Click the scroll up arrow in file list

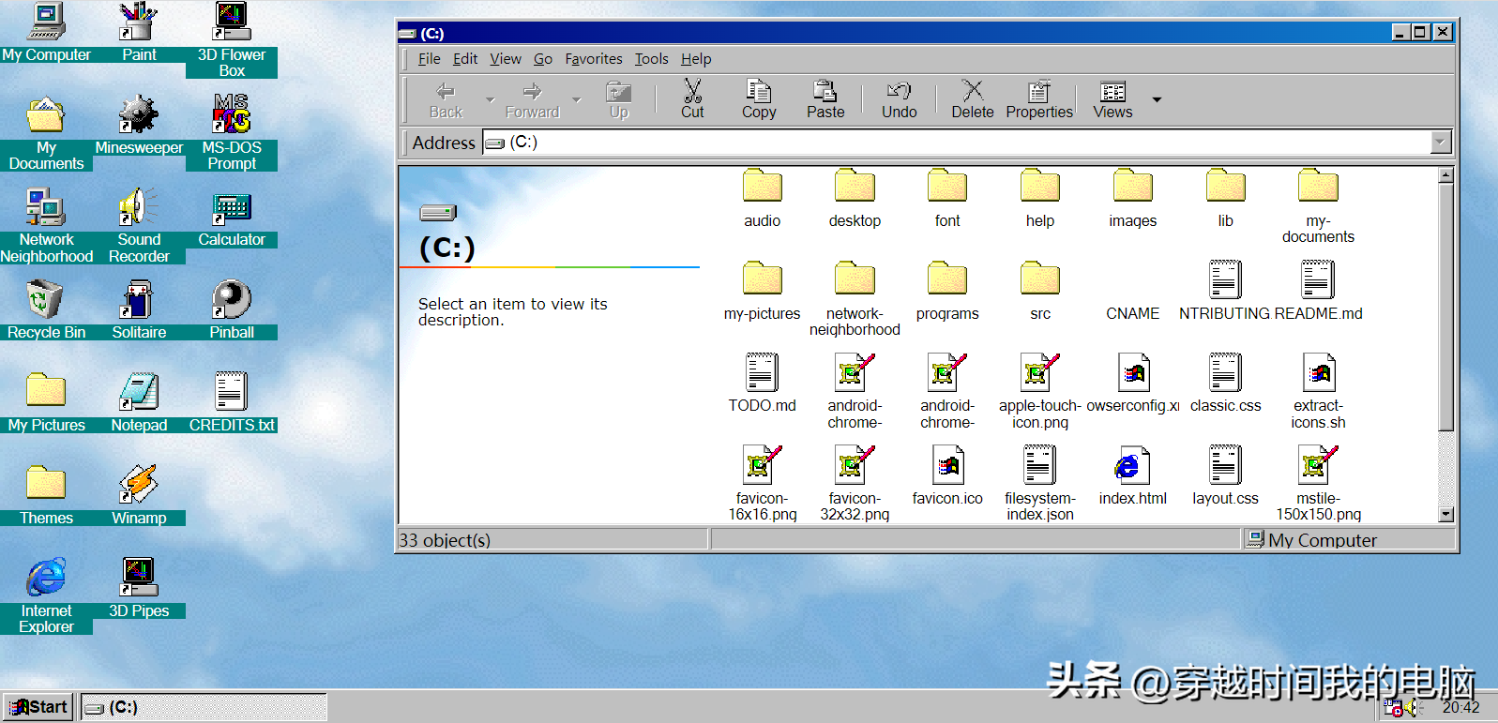point(1445,175)
